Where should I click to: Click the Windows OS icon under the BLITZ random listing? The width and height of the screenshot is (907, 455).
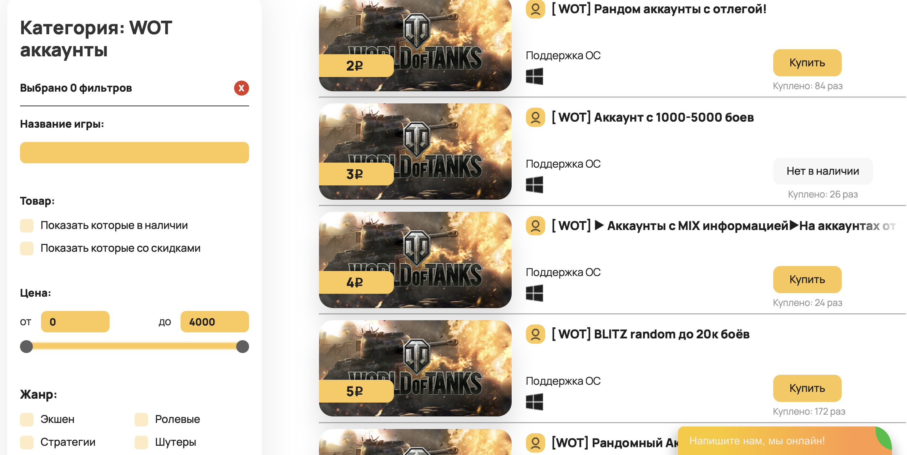coord(534,402)
